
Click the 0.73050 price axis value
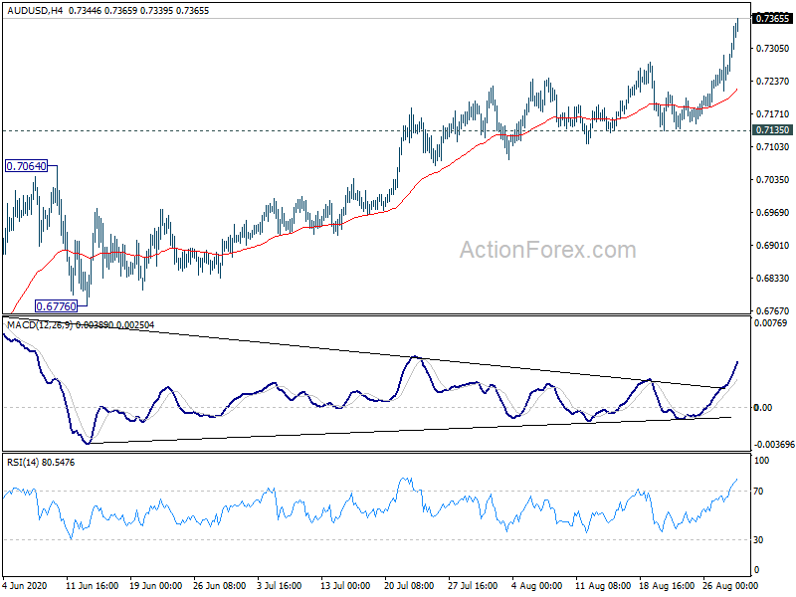(x=773, y=48)
